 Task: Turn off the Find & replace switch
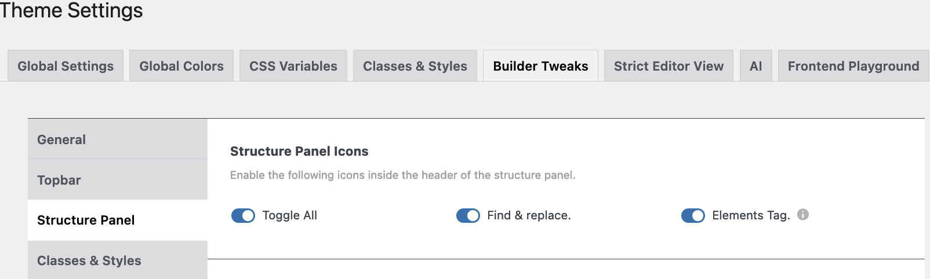(468, 216)
